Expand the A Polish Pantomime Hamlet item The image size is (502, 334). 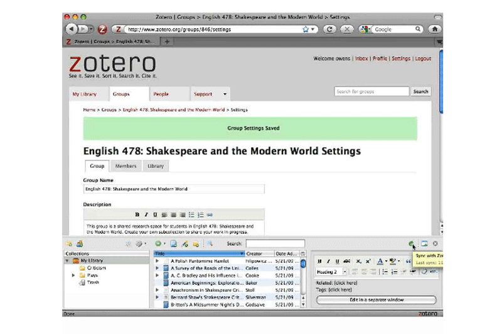pos(158,261)
